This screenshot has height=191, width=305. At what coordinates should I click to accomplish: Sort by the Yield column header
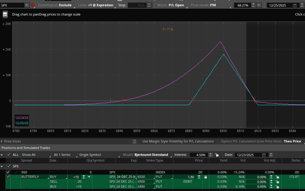[223, 160]
